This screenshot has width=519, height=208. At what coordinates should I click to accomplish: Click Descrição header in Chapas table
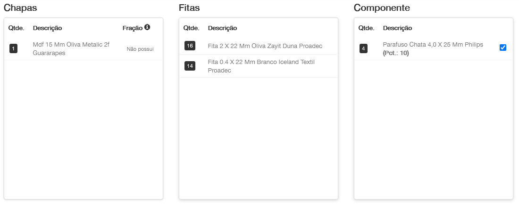[x=47, y=28]
